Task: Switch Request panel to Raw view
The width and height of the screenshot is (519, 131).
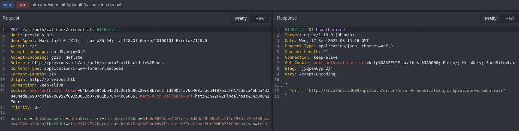Action: [260, 18]
